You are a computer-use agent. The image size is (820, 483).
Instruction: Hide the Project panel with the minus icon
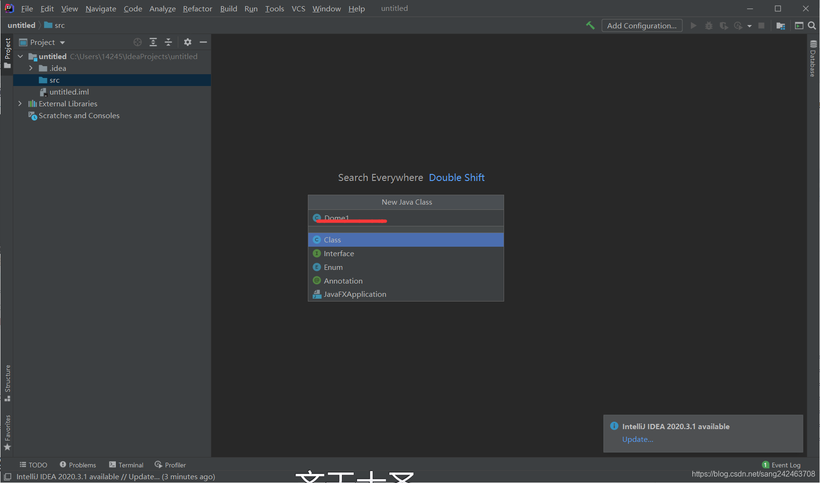203,42
